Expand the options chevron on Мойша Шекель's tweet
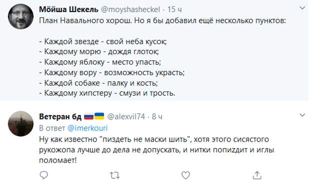 pyautogui.click(x=302, y=8)
